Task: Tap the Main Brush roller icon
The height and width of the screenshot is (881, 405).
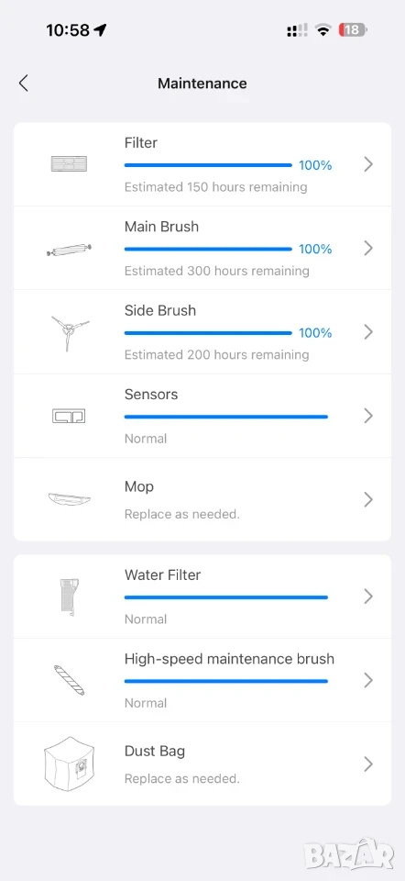Action: [69, 250]
